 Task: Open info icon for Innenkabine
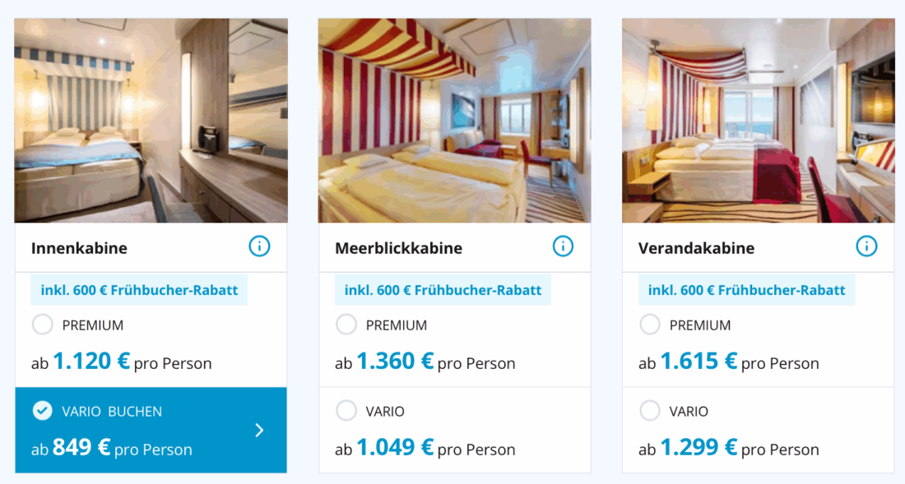point(259,246)
